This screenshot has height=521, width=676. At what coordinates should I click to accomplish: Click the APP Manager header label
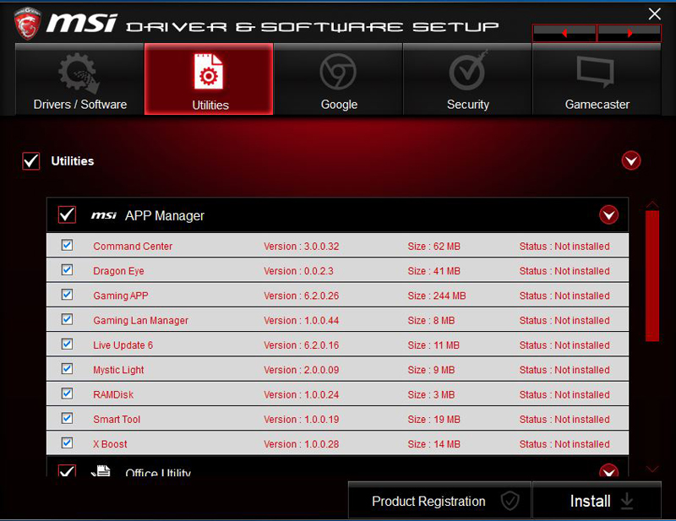coord(165,215)
